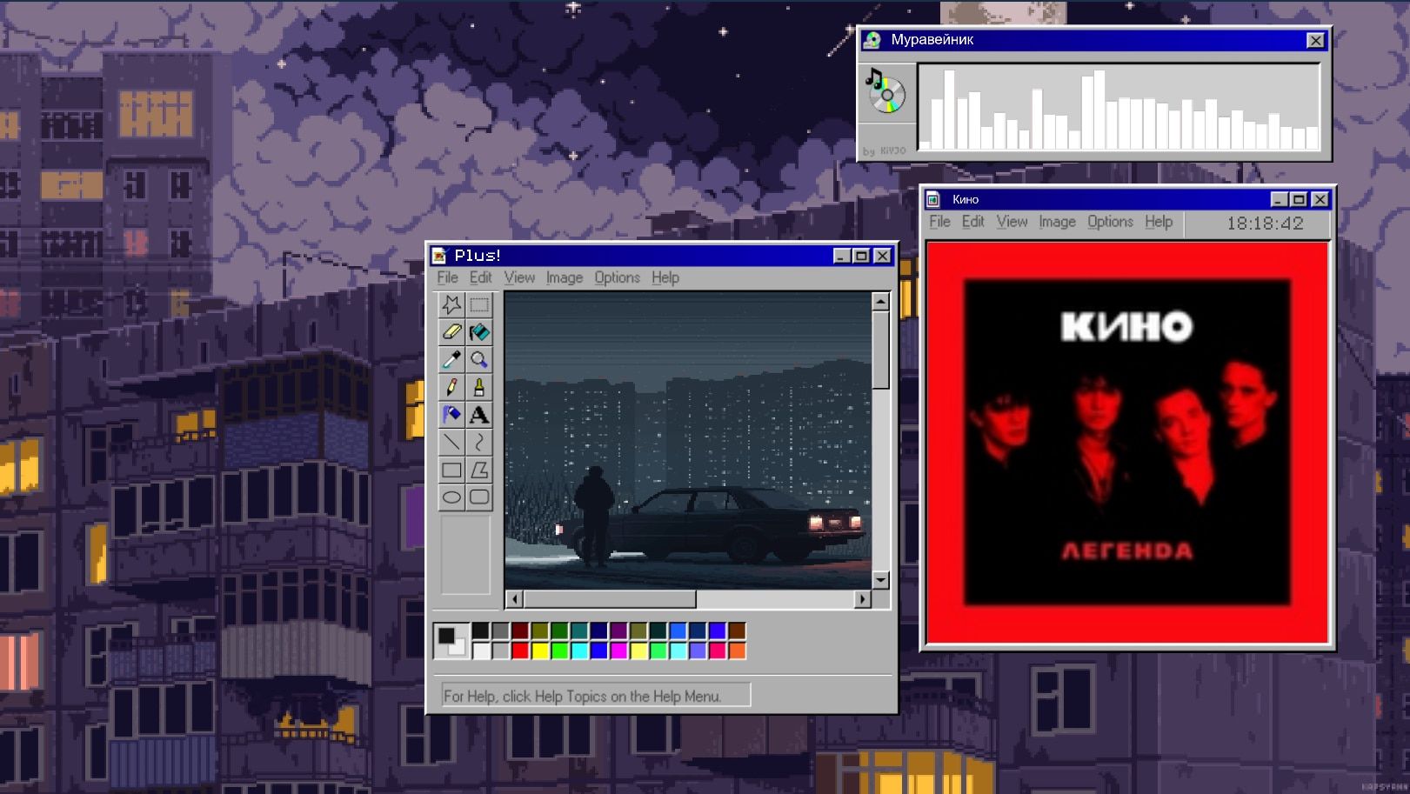Pick the bright yellow color swatch
The height and width of the screenshot is (794, 1410).
point(540,650)
